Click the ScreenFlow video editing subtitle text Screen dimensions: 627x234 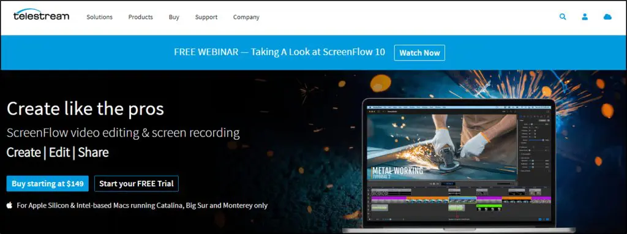(x=123, y=132)
